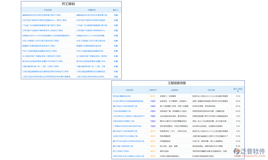This screenshot has width=268, height=160.
Task: Select the 进度描述 column header
Action: tap(175, 90)
